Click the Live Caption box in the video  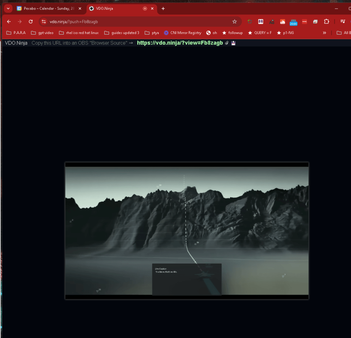pos(187,279)
